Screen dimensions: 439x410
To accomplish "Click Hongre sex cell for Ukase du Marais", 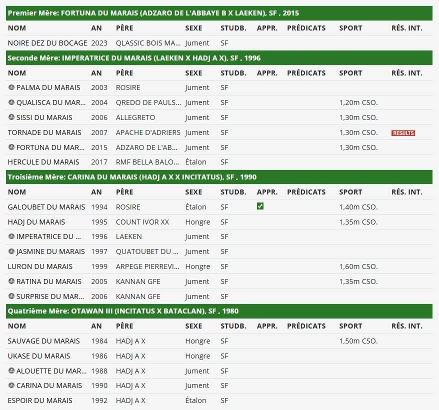I will pyautogui.click(x=197, y=356).
